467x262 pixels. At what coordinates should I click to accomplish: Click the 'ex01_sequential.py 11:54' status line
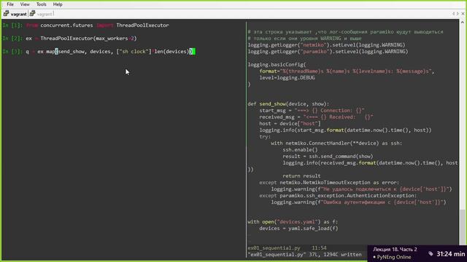pyautogui.click(x=287, y=247)
